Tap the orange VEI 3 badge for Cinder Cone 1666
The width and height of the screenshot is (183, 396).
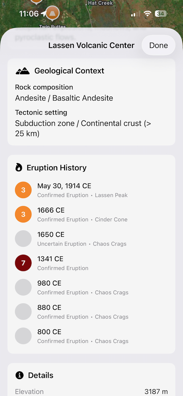pyautogui.click(x=23, y=214)
